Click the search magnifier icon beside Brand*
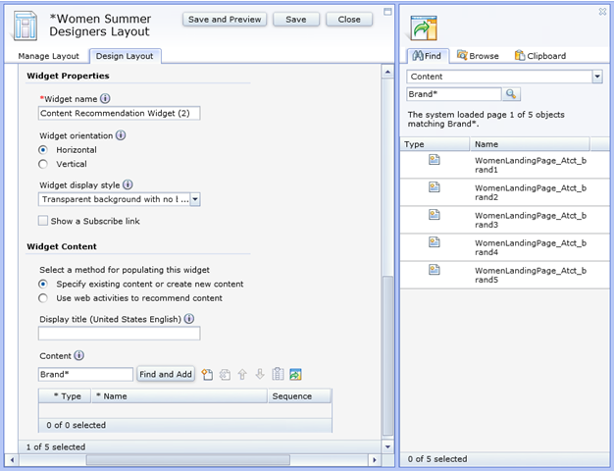 click(x=511, y=94)
